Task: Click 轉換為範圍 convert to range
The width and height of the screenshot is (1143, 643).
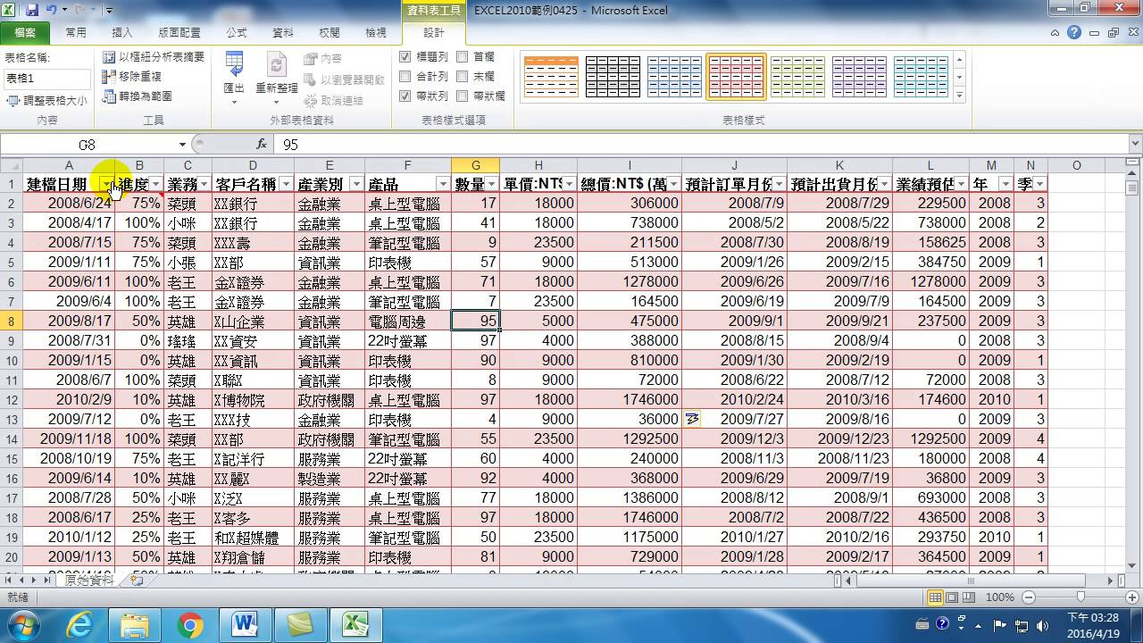Action: click(138, 96)
